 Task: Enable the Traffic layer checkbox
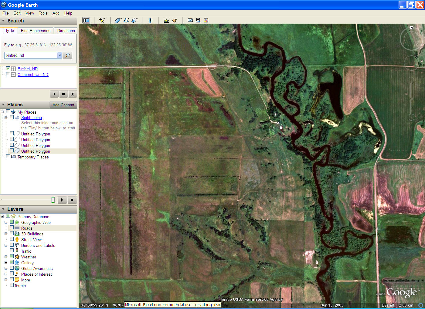pos(12,251)
